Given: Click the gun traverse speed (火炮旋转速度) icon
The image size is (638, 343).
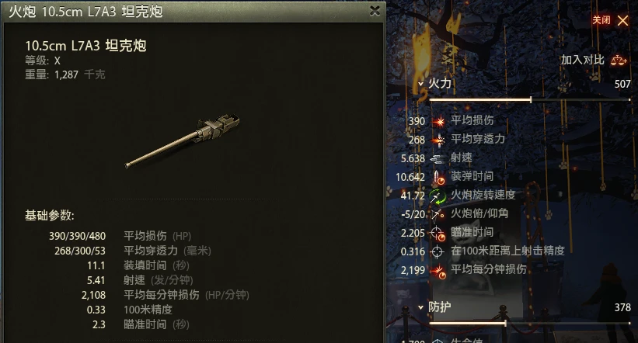Looking at the screenshot, I should [438, 196].
